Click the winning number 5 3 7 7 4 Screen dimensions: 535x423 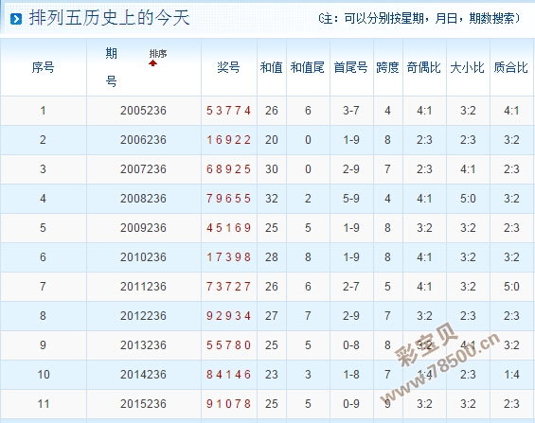tap(228, 111)
